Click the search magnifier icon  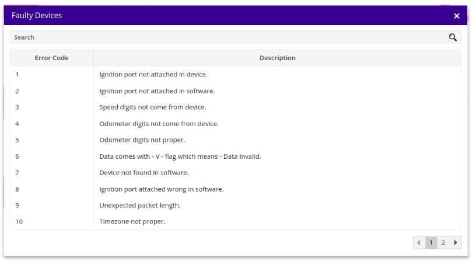(x=453, y=37)
